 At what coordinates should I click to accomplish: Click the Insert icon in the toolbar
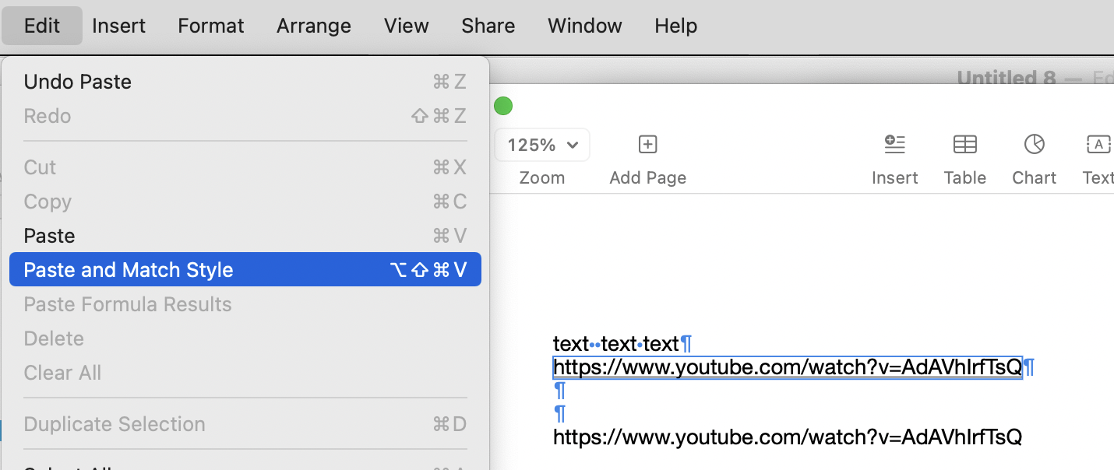click(x=894, y=156)
